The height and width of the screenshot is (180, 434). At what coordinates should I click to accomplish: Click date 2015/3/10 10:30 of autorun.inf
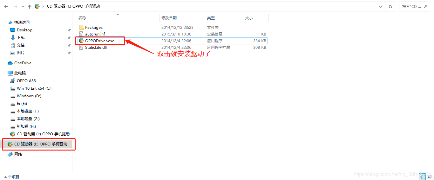pyautogui.click(x=176, y=34)
